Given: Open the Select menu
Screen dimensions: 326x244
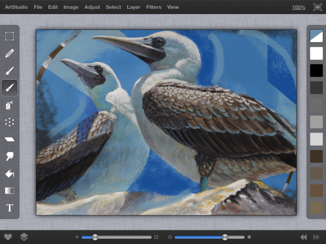Looking at the screenshot, I should (113, 7).
